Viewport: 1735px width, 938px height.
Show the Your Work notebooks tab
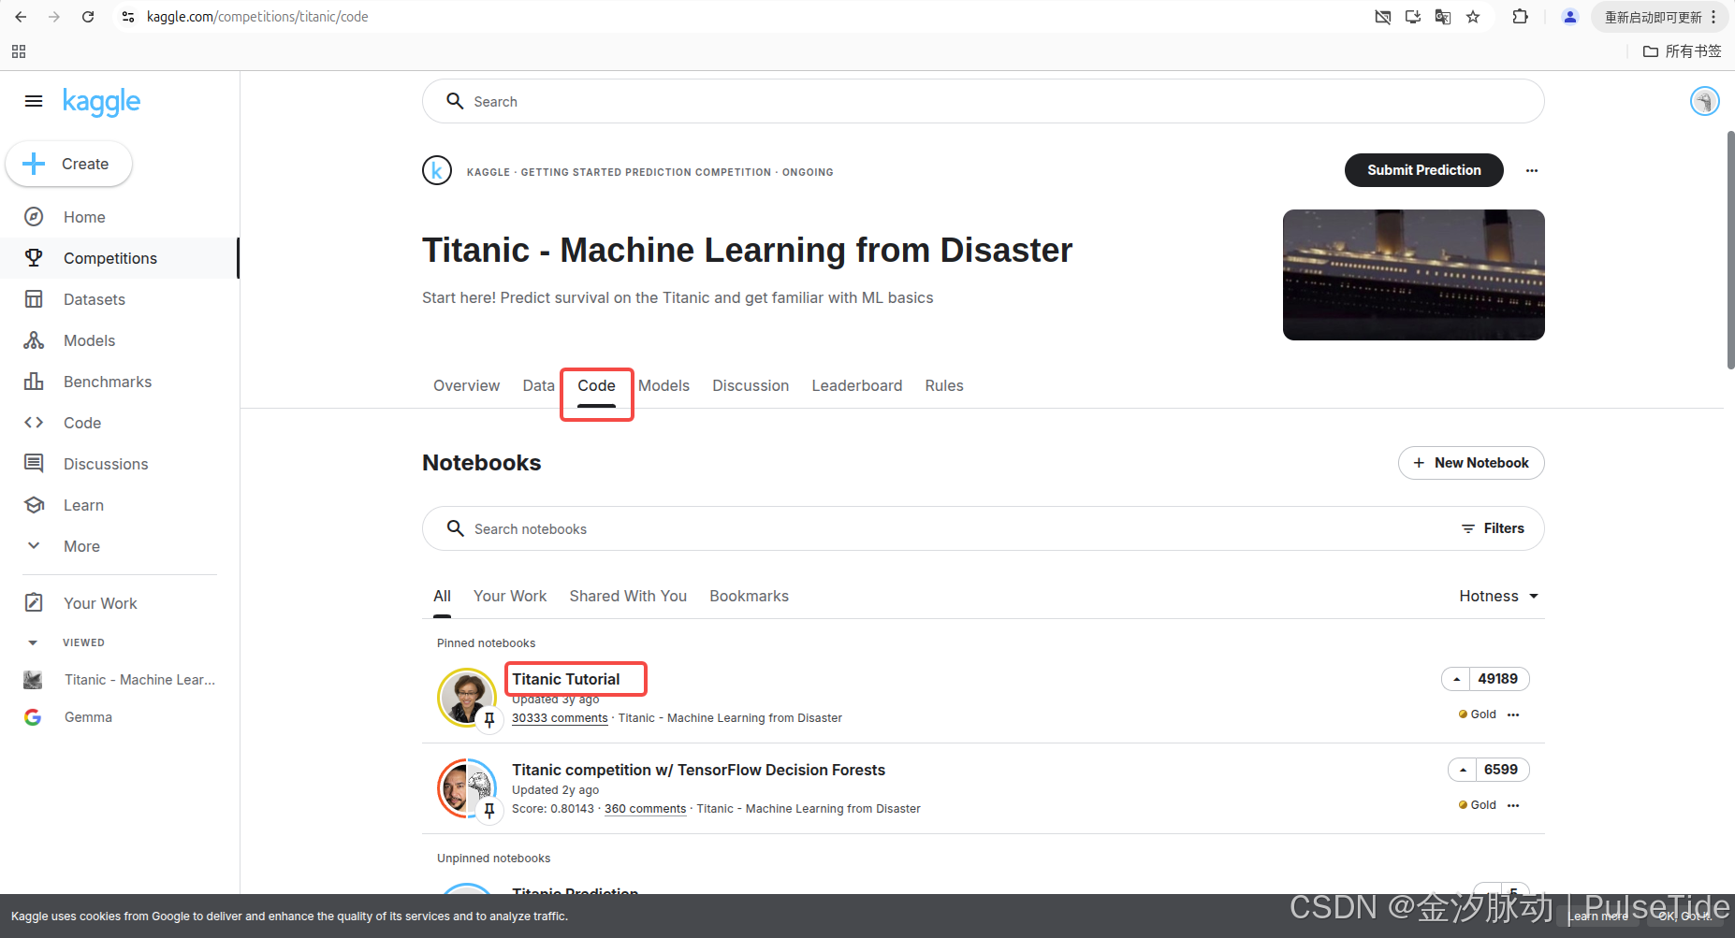click(x=510, y=596)
